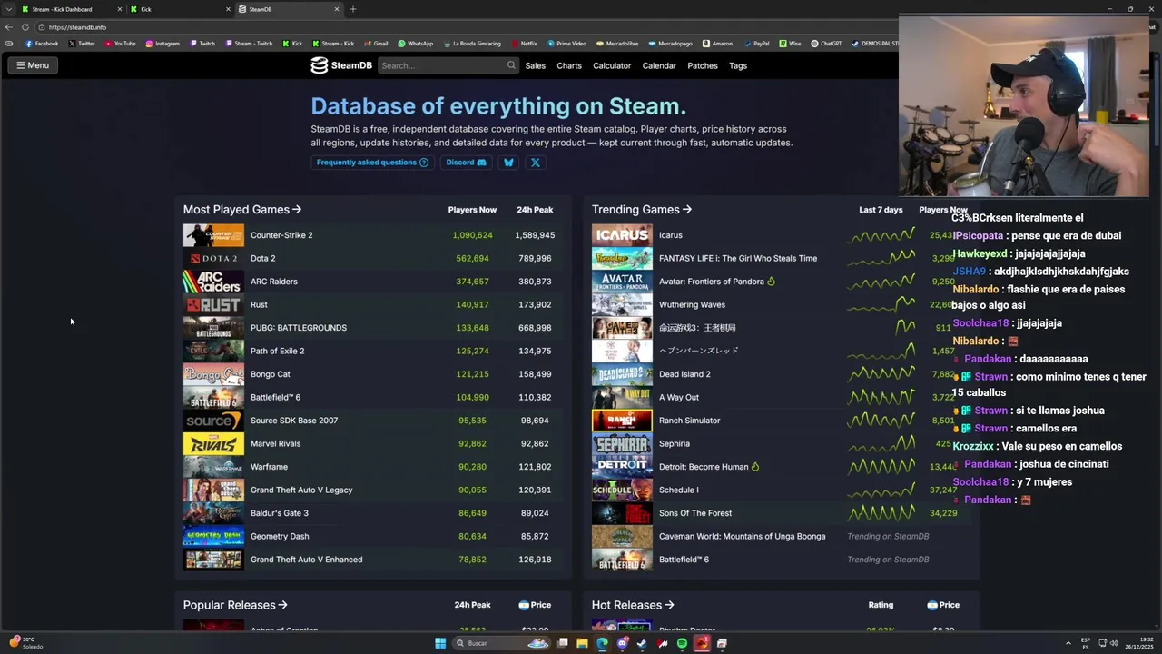Open the weather widget in the taskbar

click(x=25, y=643)
